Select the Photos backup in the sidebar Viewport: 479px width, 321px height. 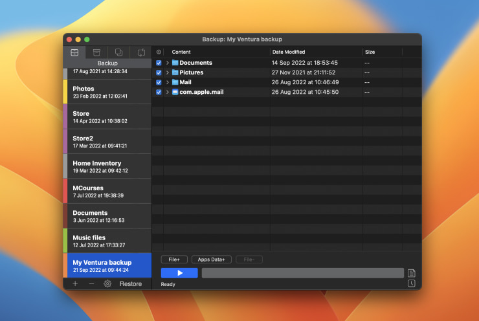tap(107, 92)
